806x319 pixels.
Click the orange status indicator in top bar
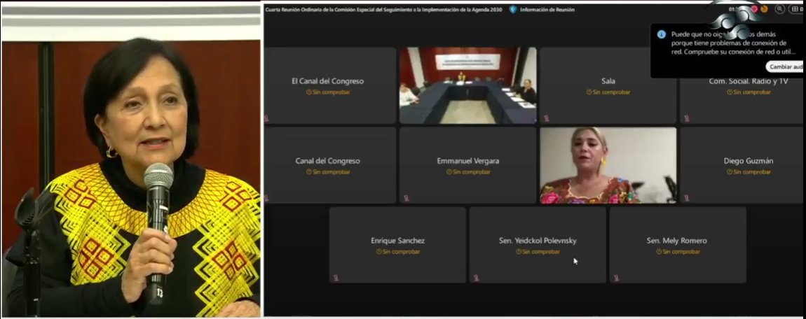coord(765,8)
